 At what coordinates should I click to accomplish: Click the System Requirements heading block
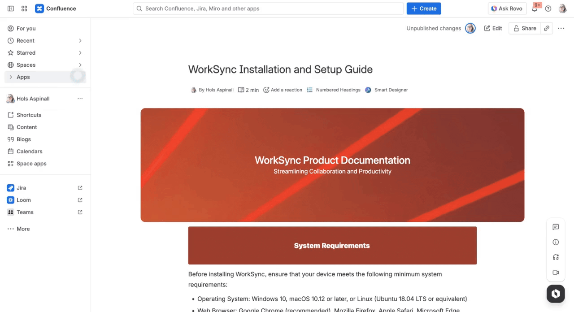pos(332,246)
